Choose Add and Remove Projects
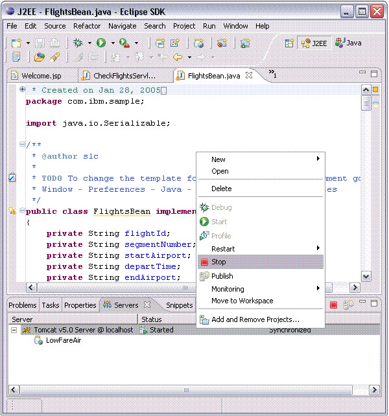The height and width of the screenshot is (416, 389). pos(261,319)
